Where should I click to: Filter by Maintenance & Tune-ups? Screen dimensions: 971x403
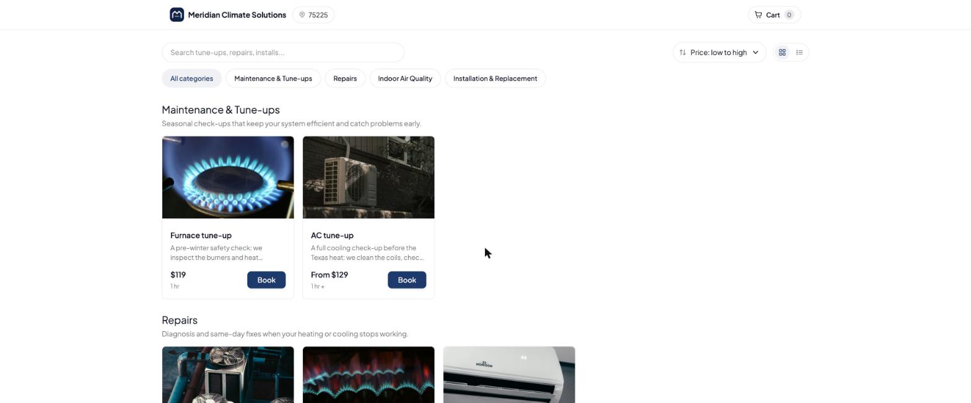(x=273, y=79)
